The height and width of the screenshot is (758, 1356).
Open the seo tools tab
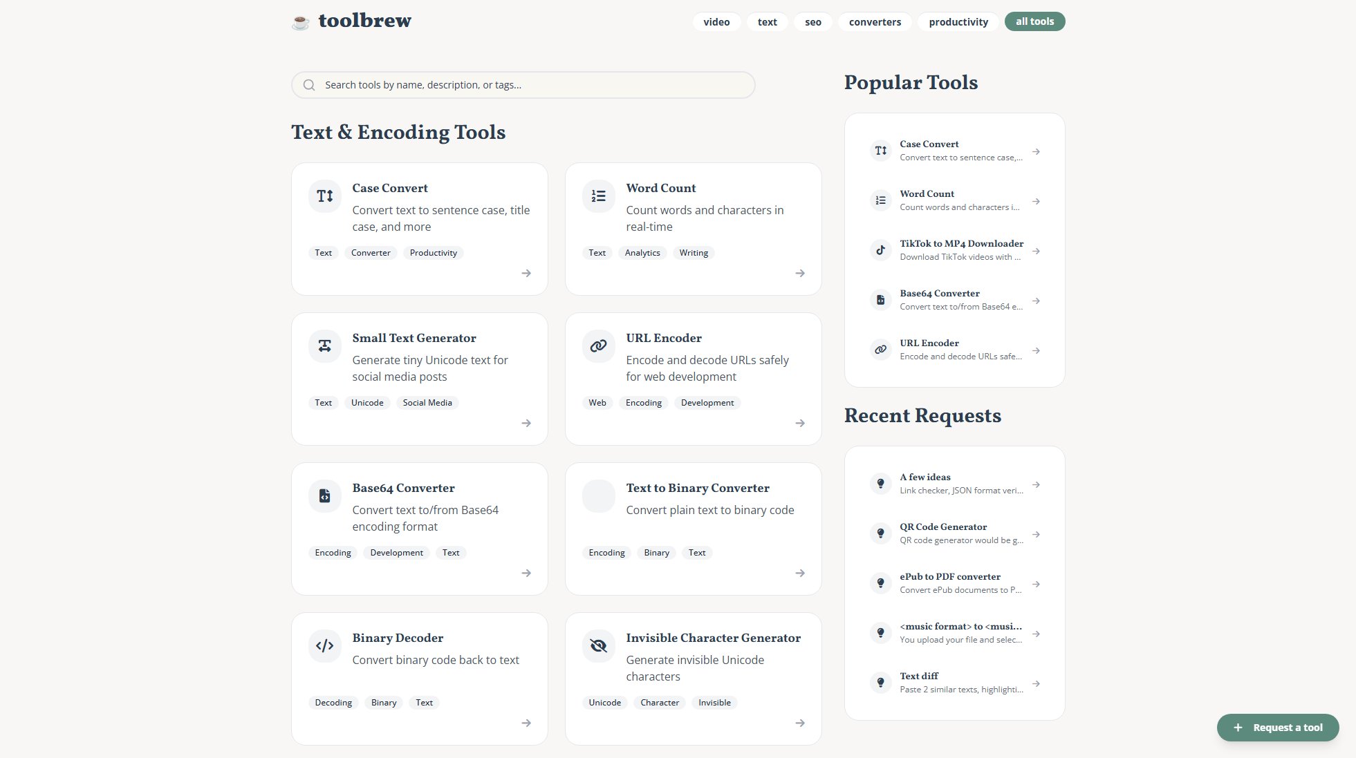[x=812, y=21]
